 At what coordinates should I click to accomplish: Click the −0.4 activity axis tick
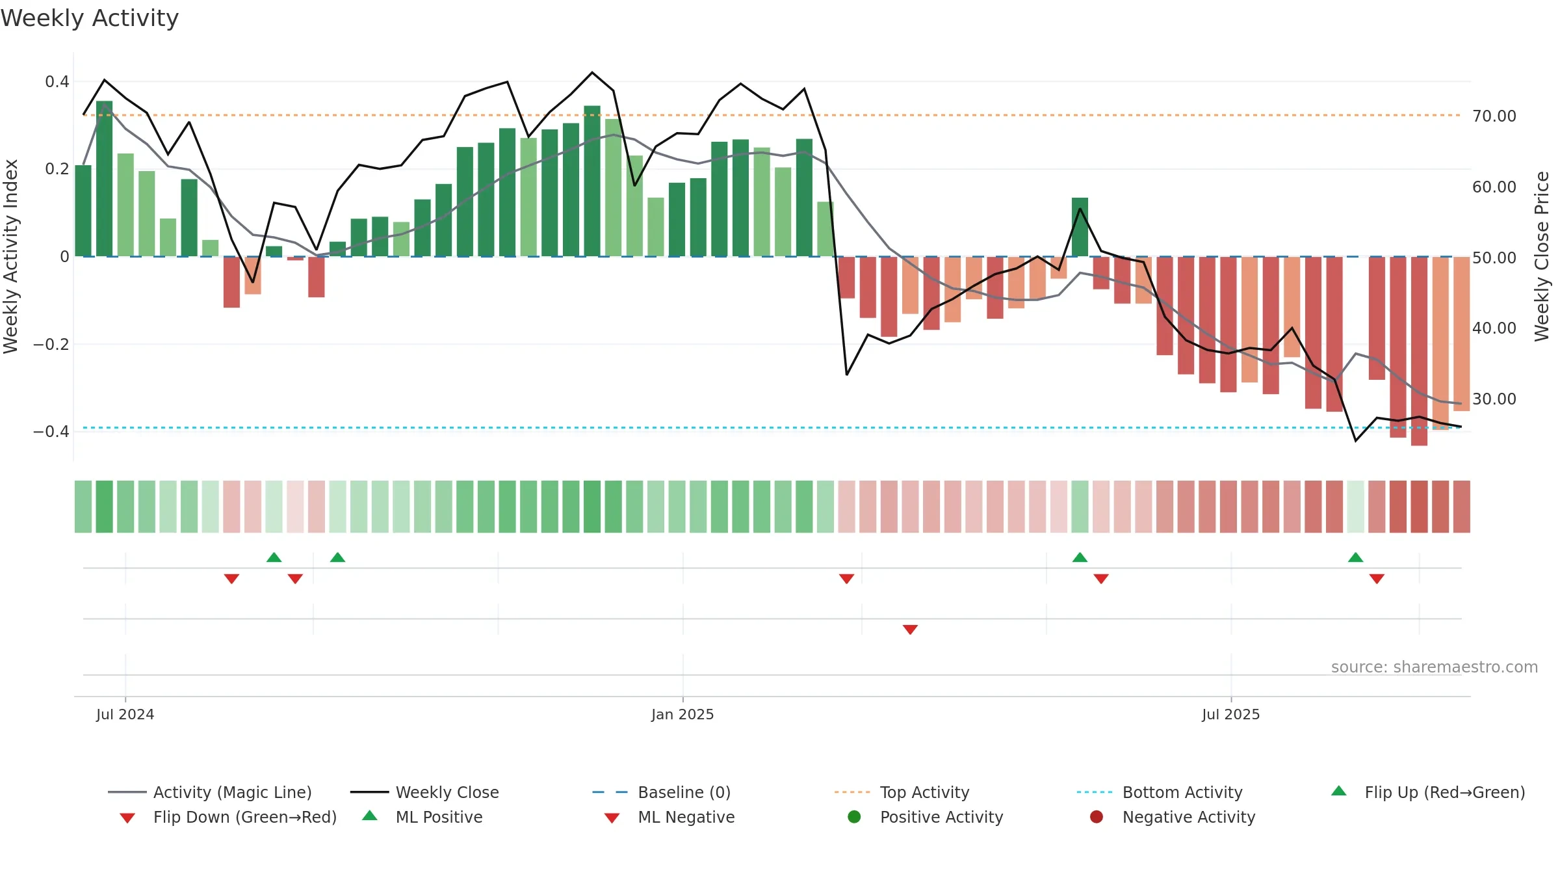point(51,432)
